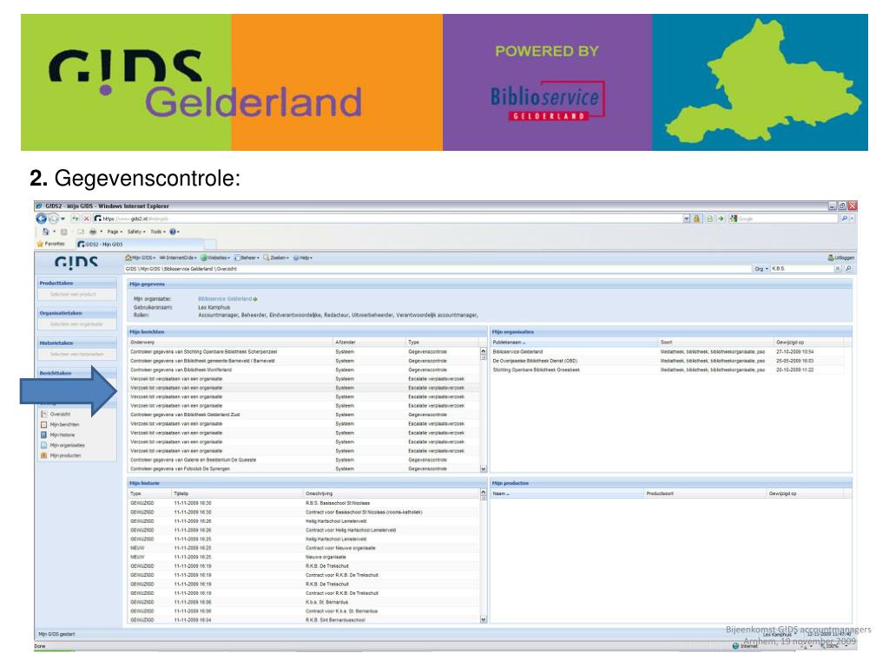The image size is (889, 666).
Task: Open the Selecteer een organisatie dropdown
Action: click(77, 324)
